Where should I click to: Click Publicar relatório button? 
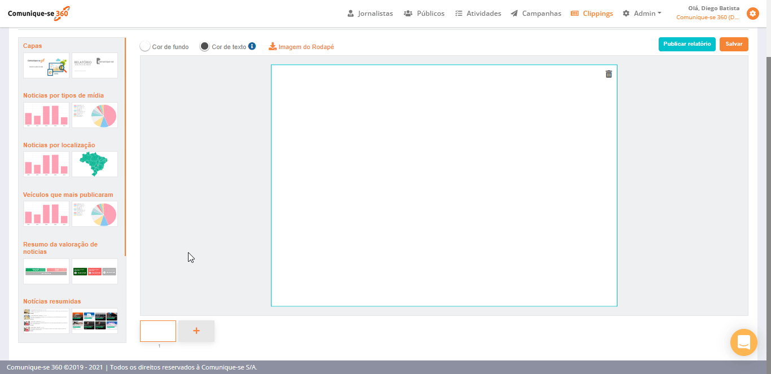pos(687,44)
